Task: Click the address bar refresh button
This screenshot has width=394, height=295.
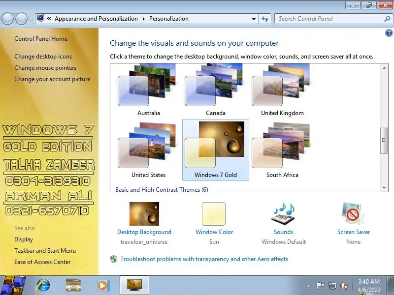Action: [265, 19]
